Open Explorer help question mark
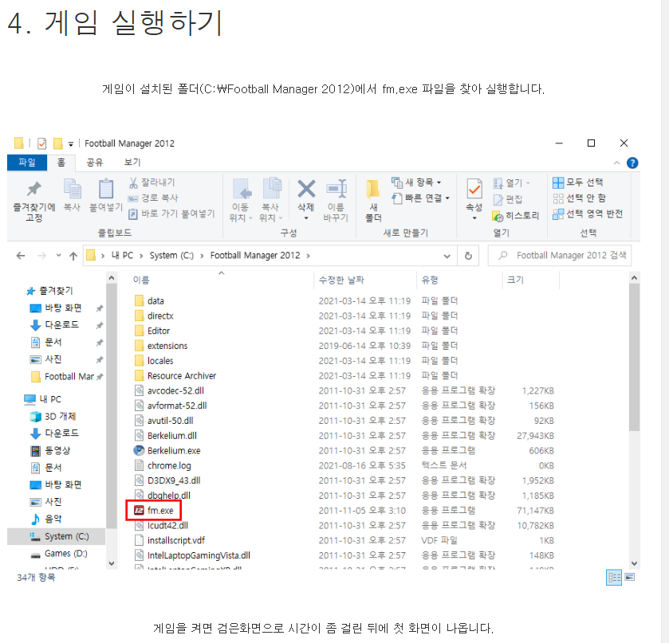 click(x=632, y=163)
